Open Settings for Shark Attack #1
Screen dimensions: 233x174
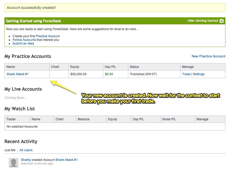(x=199, y=74)
